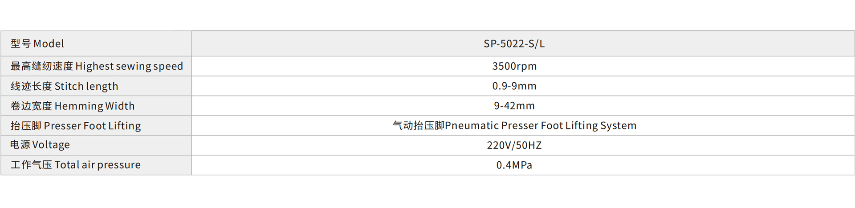Select the Chinese label 卷边宽度
The image size is (855, 208).
click(31, 106)
